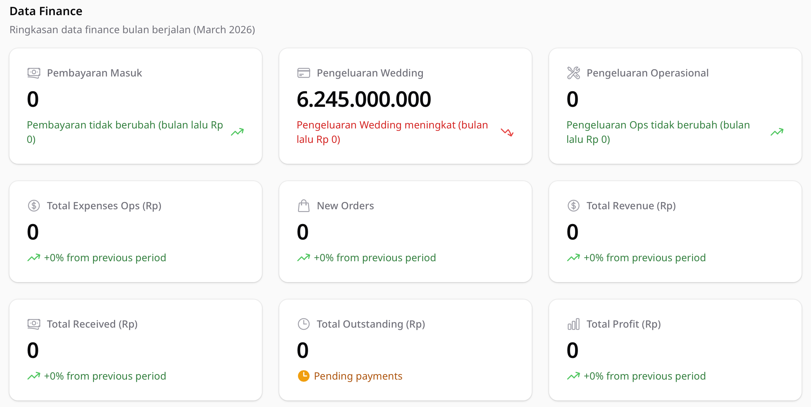Click the wrench tools icon for Pengeluaran Operasional

[573, 73]
